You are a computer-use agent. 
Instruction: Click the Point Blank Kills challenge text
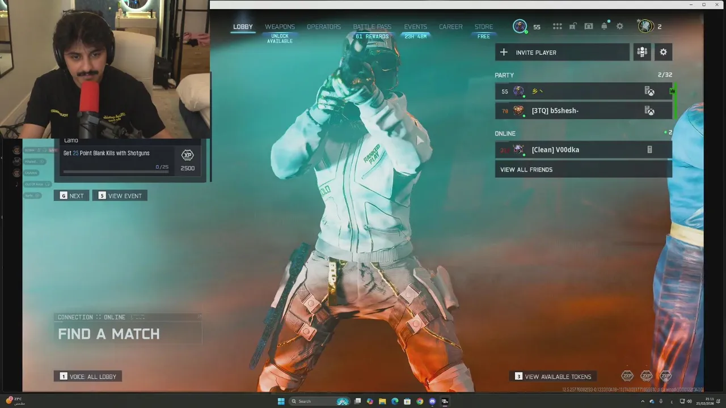[107, 153]
